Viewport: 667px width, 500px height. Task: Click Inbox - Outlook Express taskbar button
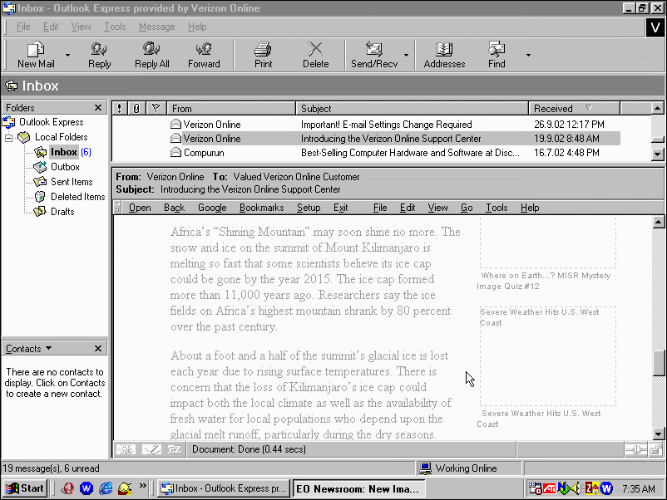tap(223, 488)
